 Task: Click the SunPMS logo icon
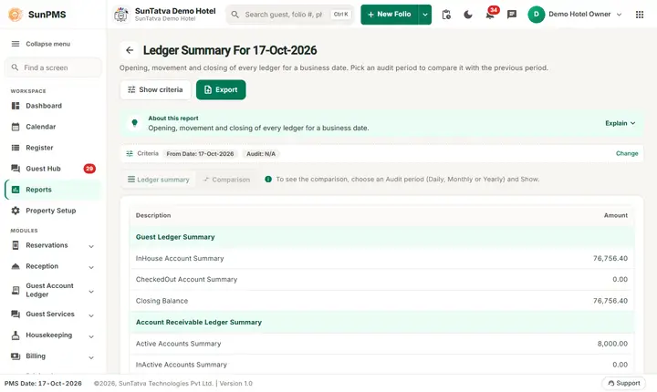click(x=16, y=15)
